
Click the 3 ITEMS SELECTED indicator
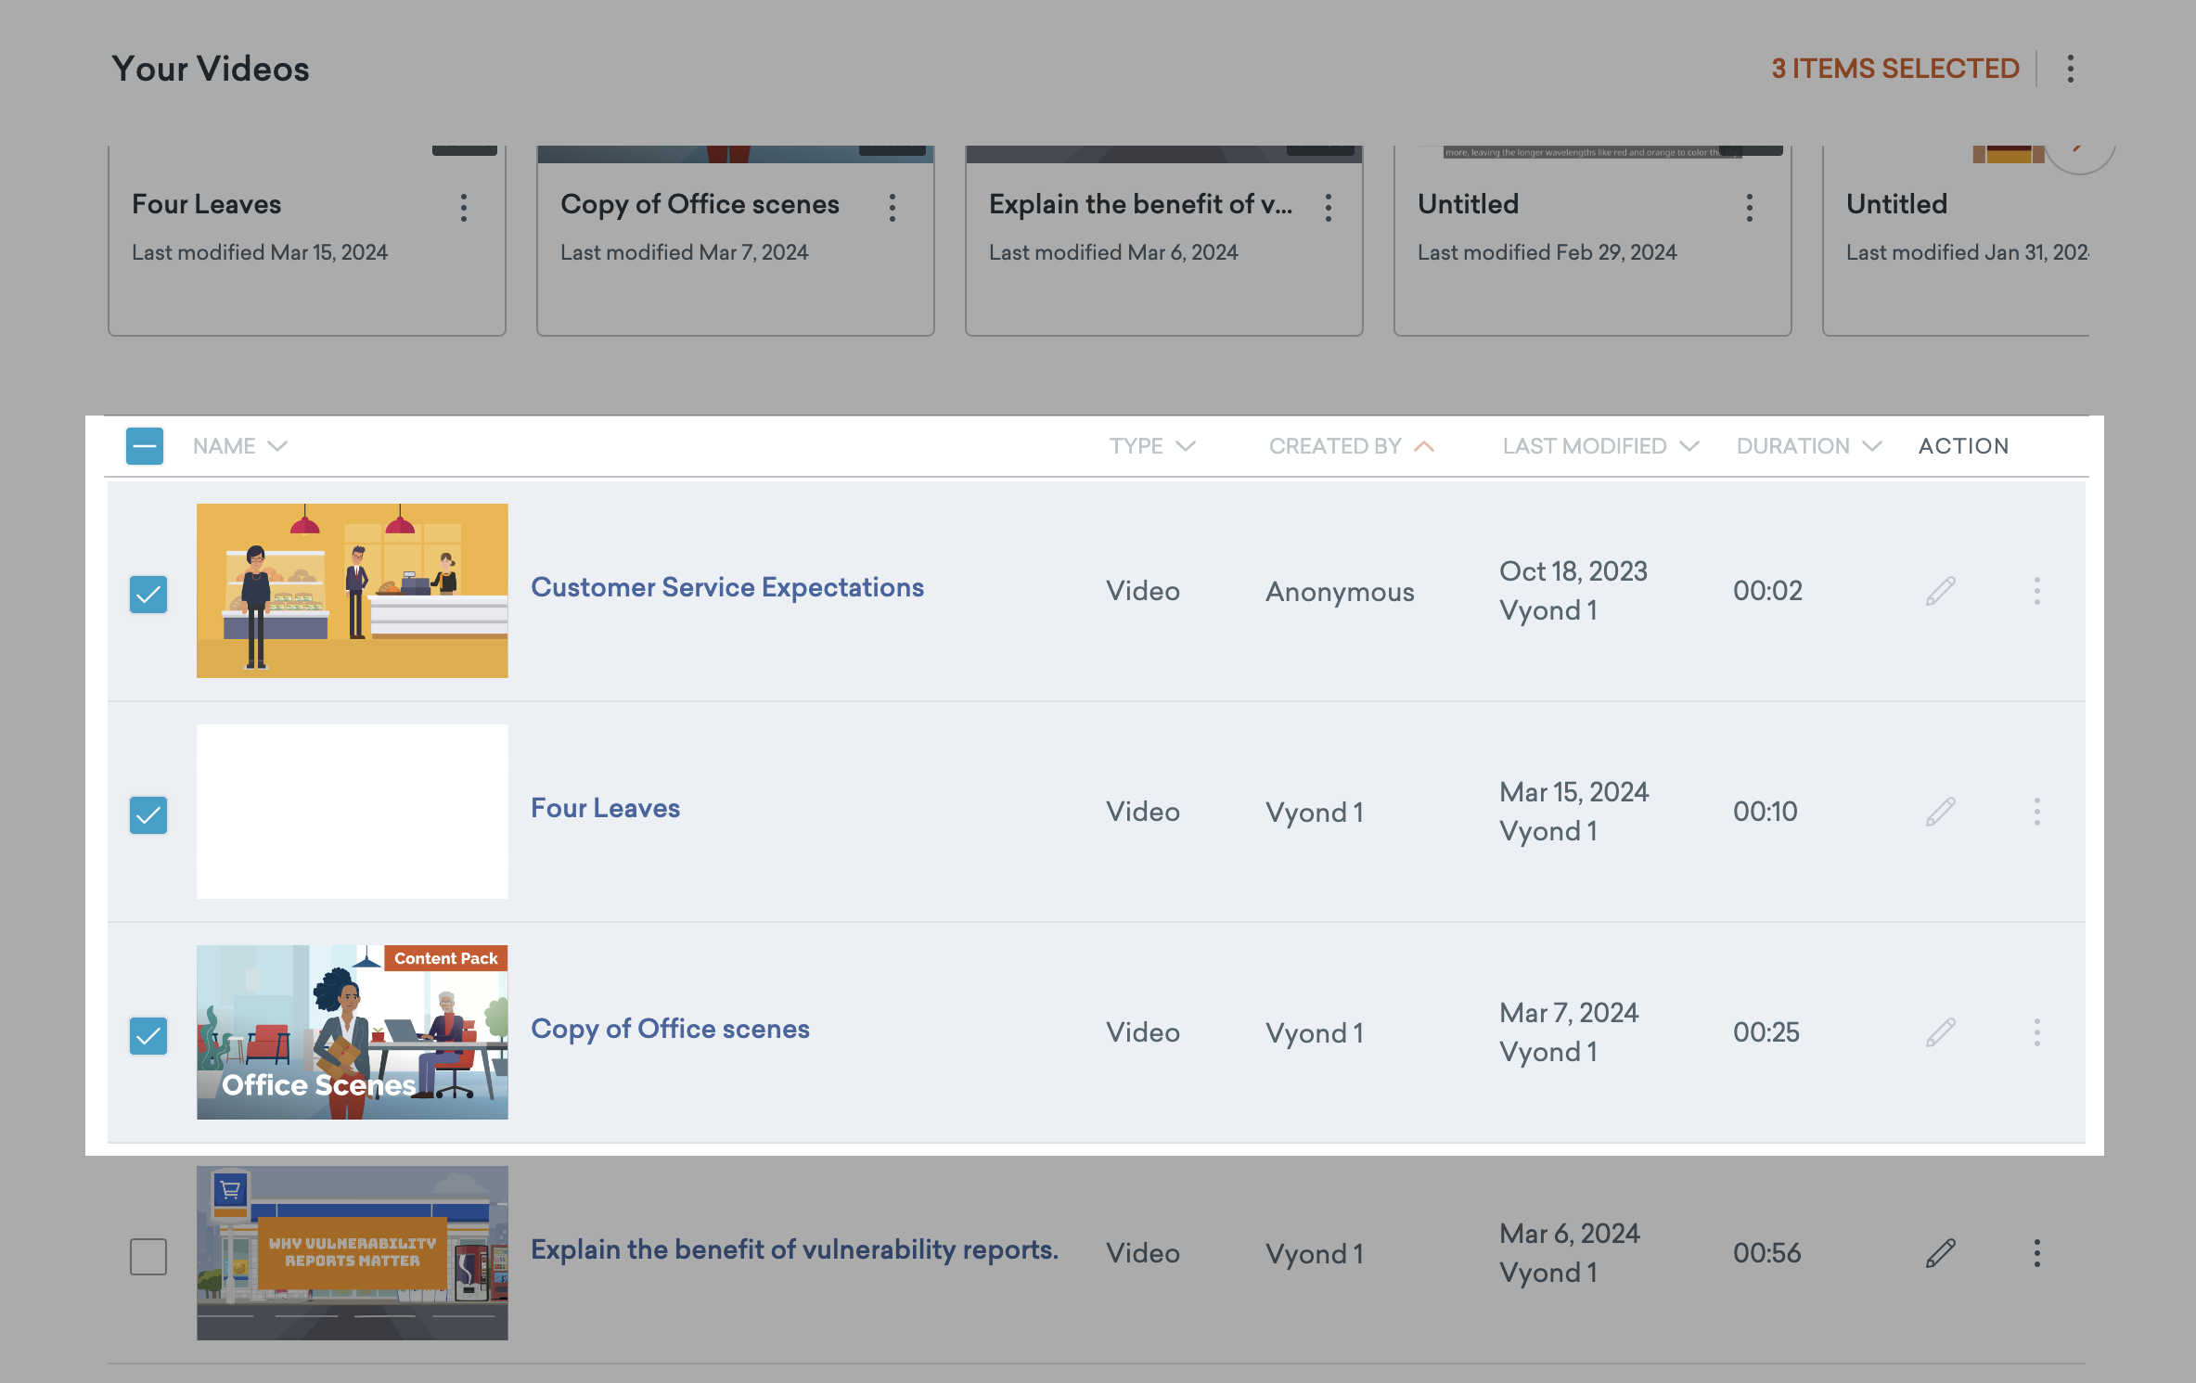(x=1894, y=68)
